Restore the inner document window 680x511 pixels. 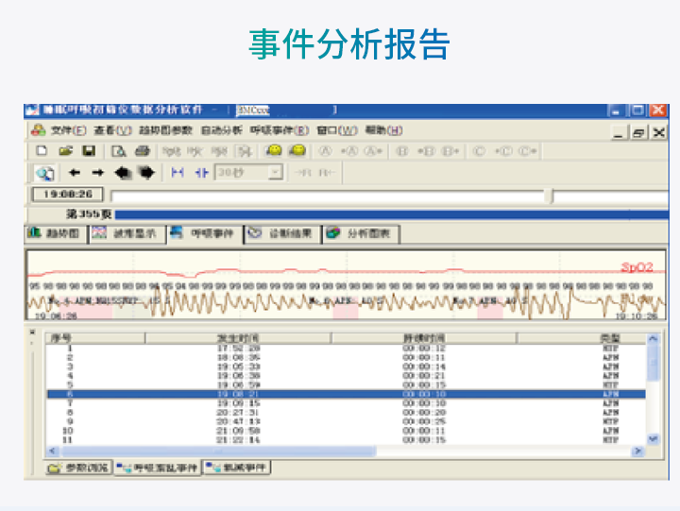pos(638,133)
